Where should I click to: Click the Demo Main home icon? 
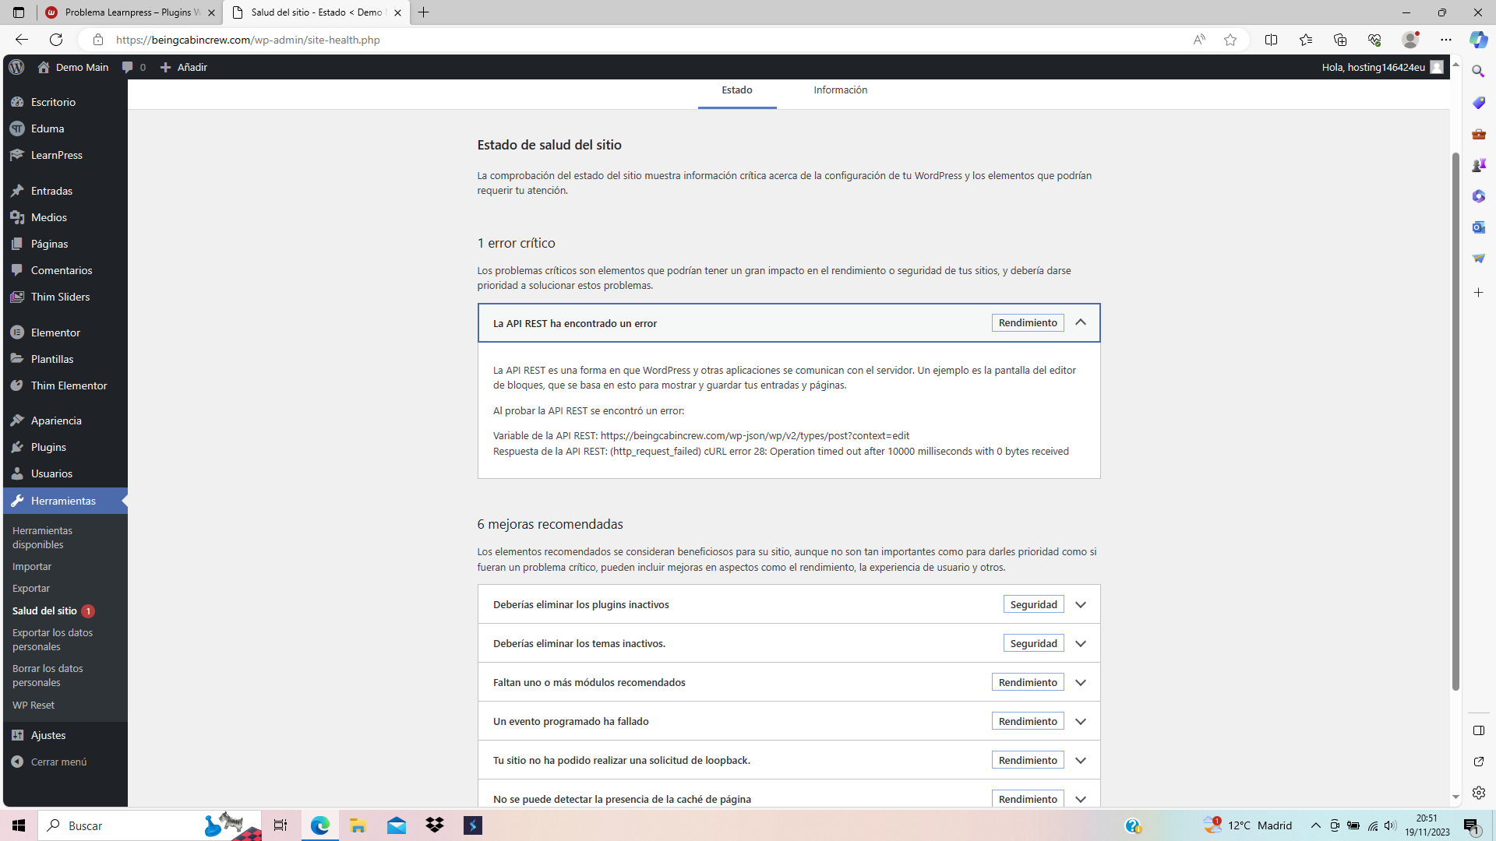point(44,67)
